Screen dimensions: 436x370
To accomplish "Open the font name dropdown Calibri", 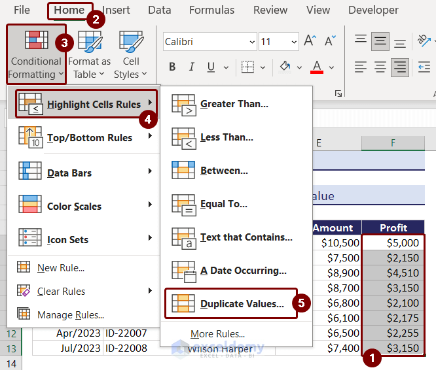I will pyautogui.click(x=252, y=42).
